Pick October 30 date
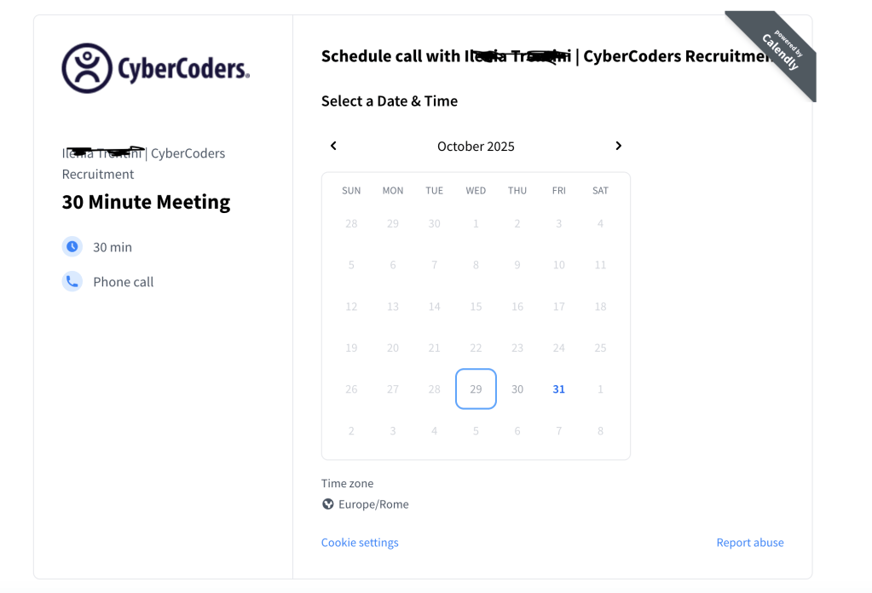 (x=517, y=389)
